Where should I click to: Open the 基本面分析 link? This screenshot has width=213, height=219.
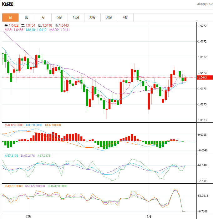point(205,4)
